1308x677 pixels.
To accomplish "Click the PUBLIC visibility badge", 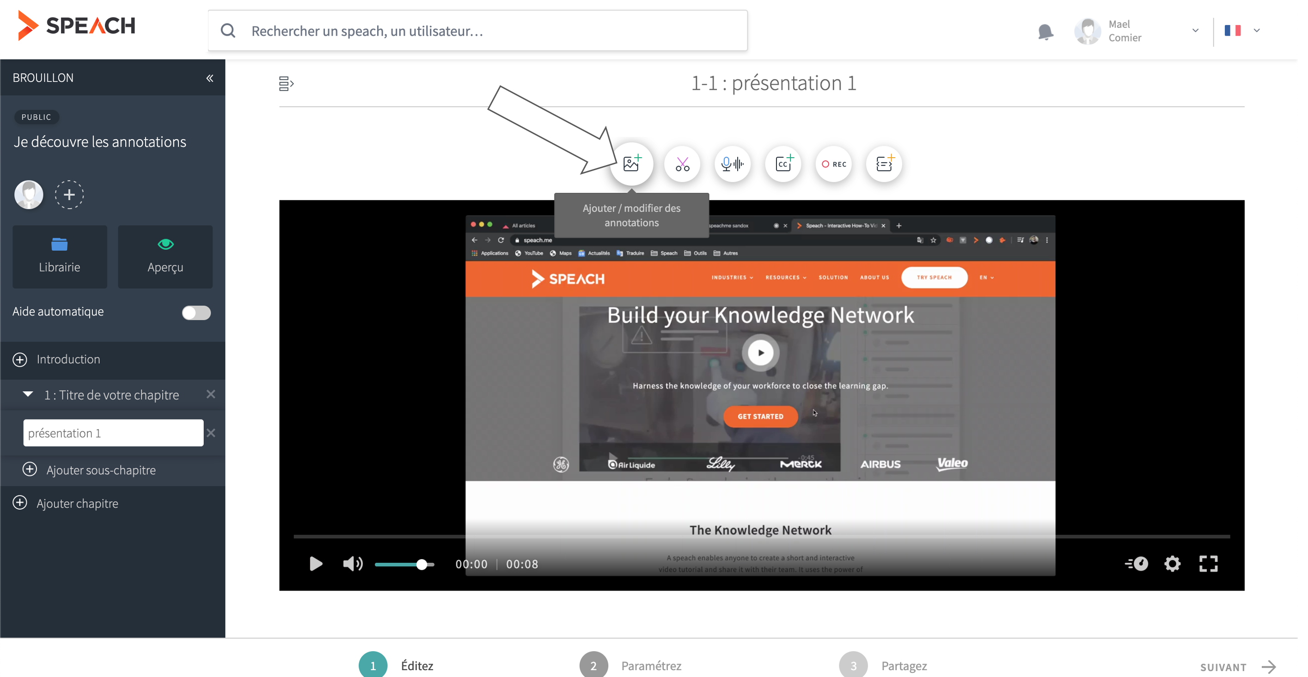I will 37,117.
